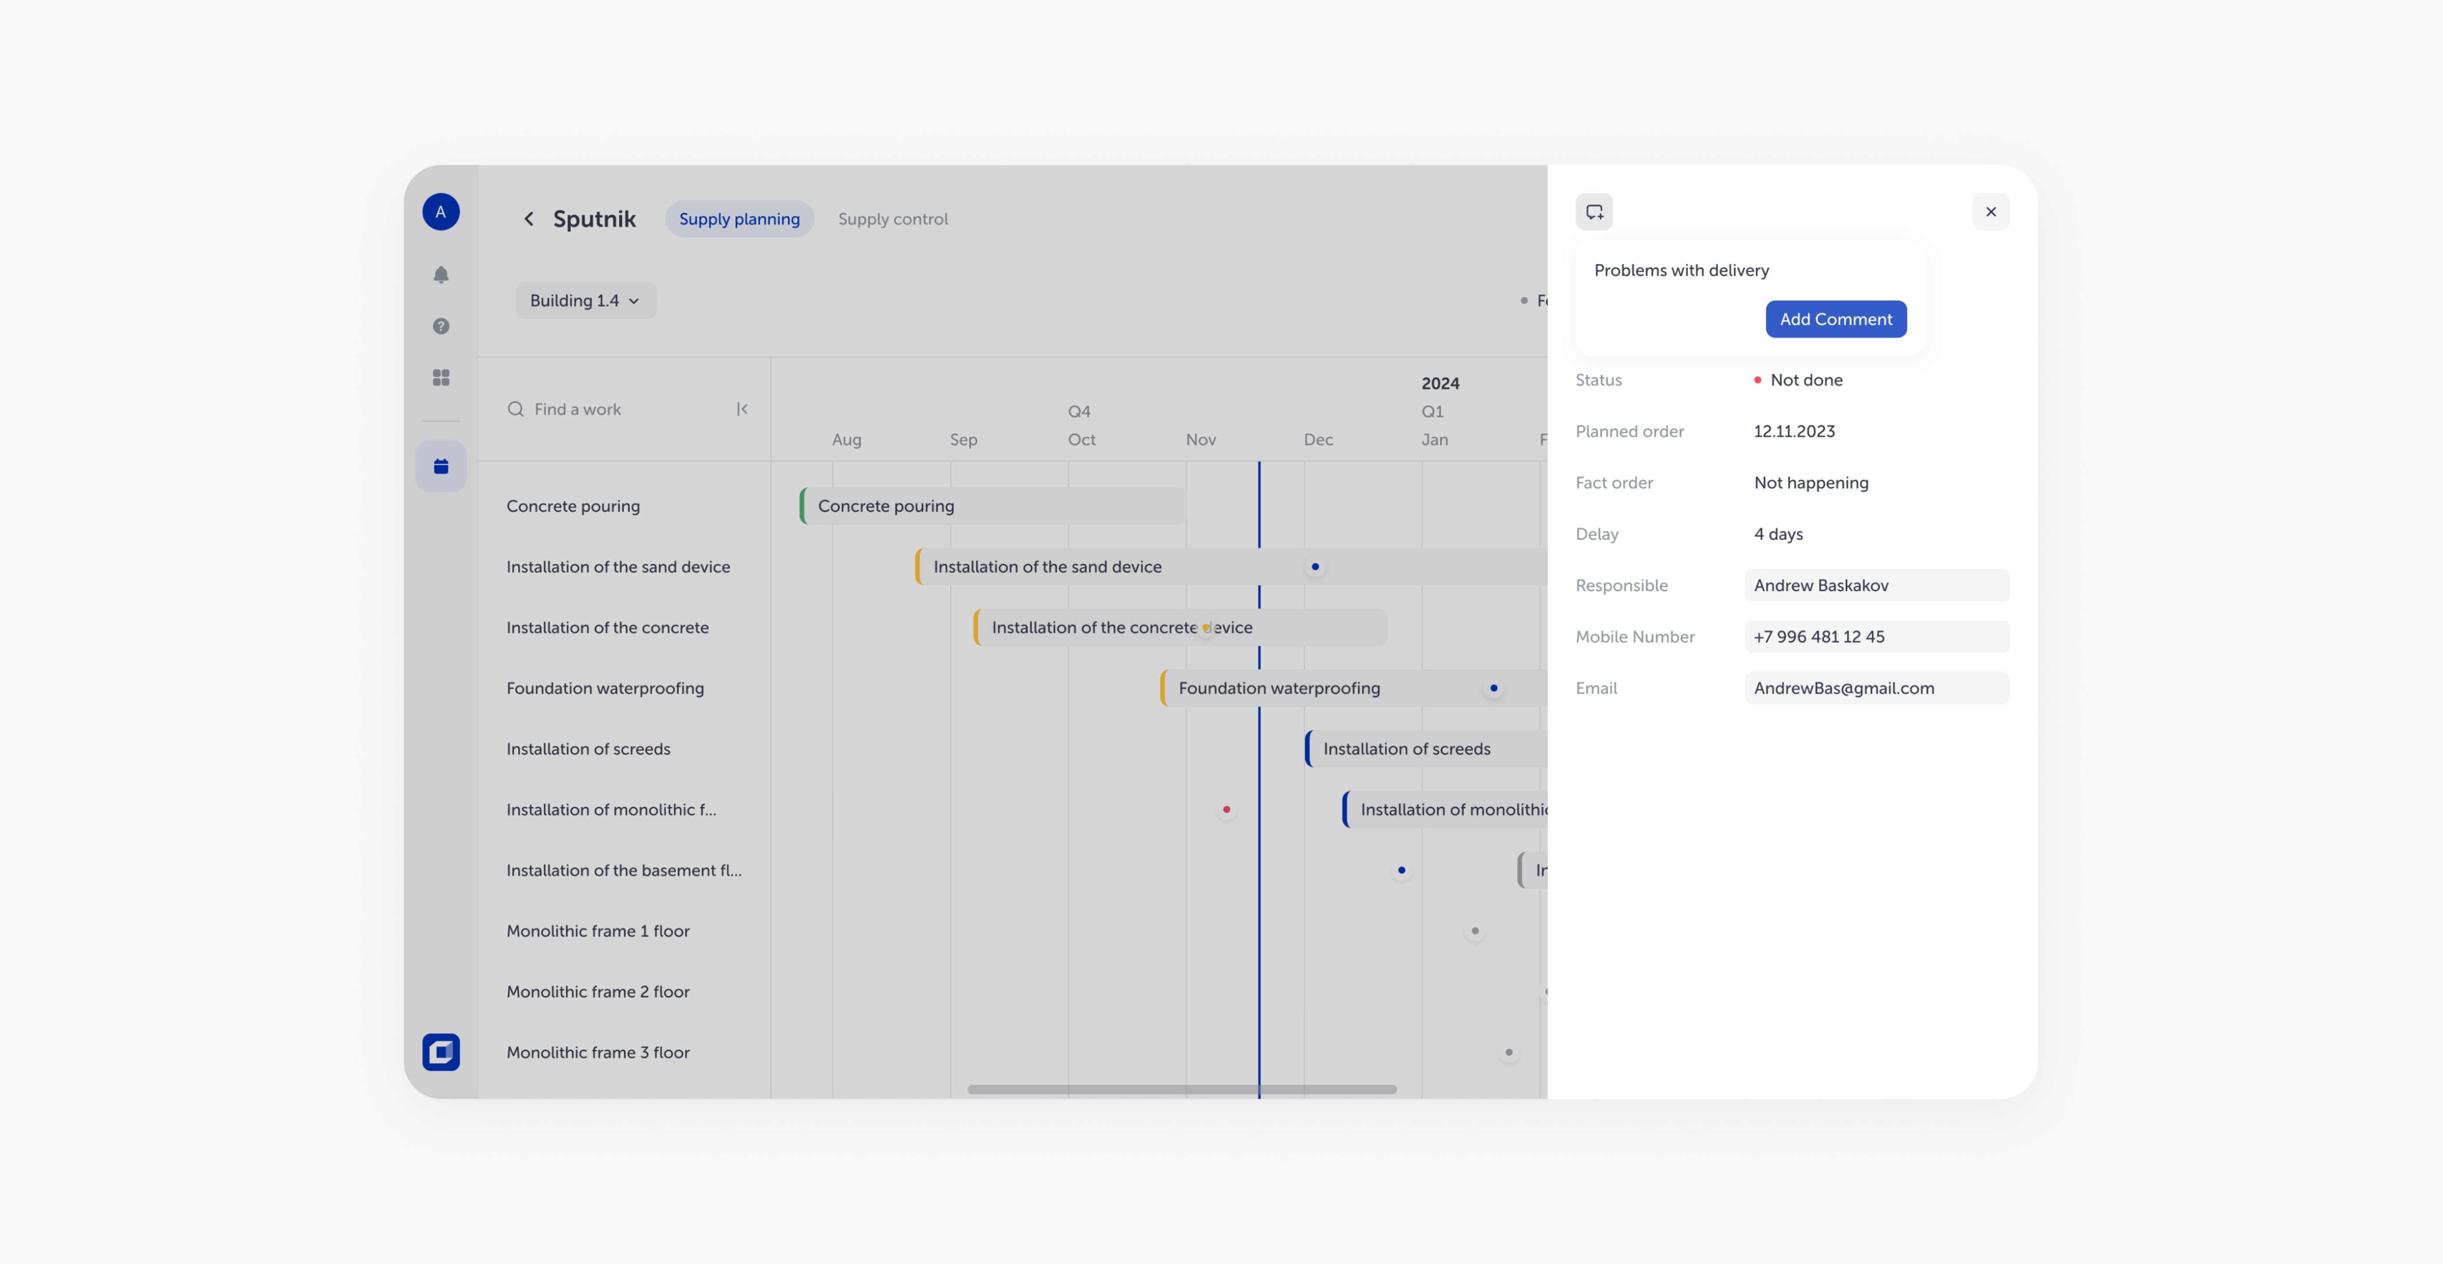The image size is (2443, 1264).
Task: Go back using arrow beside Sputnik
Action: (x=528, y=219)
